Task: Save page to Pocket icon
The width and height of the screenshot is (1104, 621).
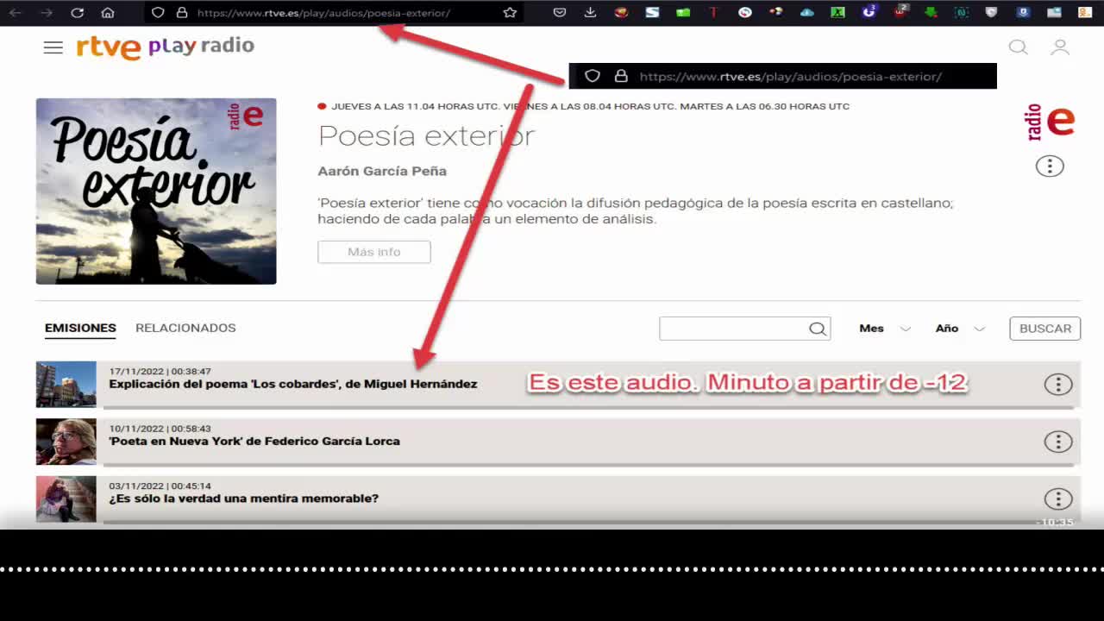Action: 560,13
